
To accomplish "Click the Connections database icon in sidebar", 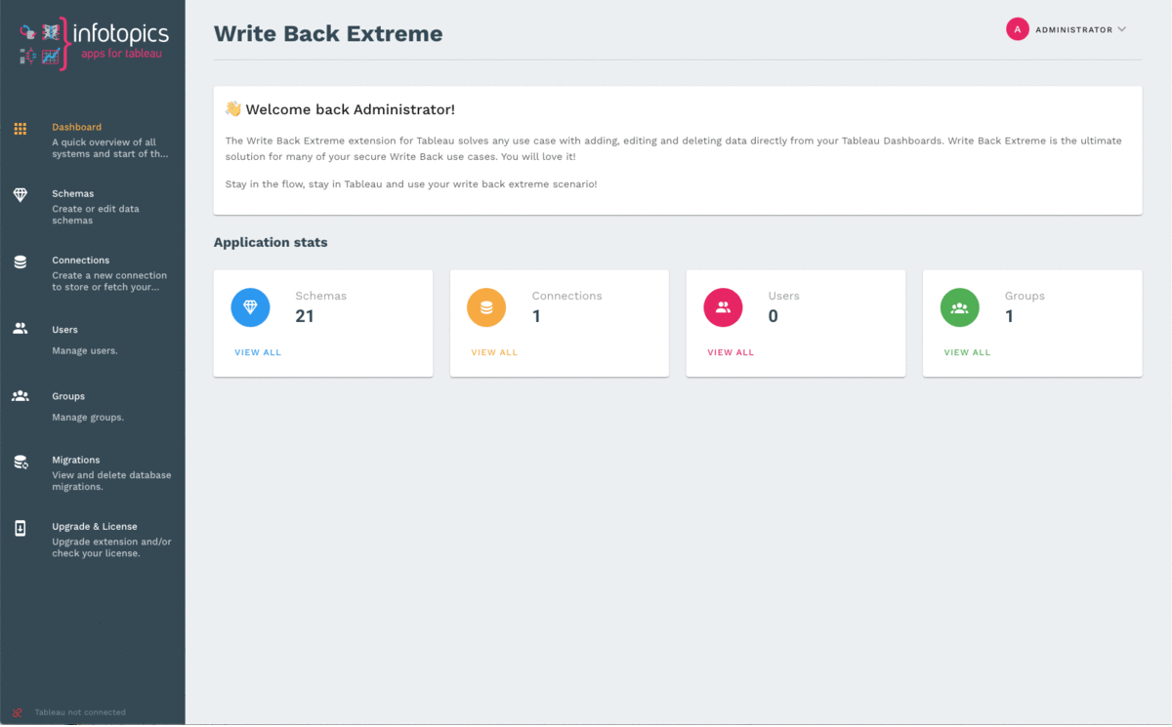I will click(x=20, y=262).
